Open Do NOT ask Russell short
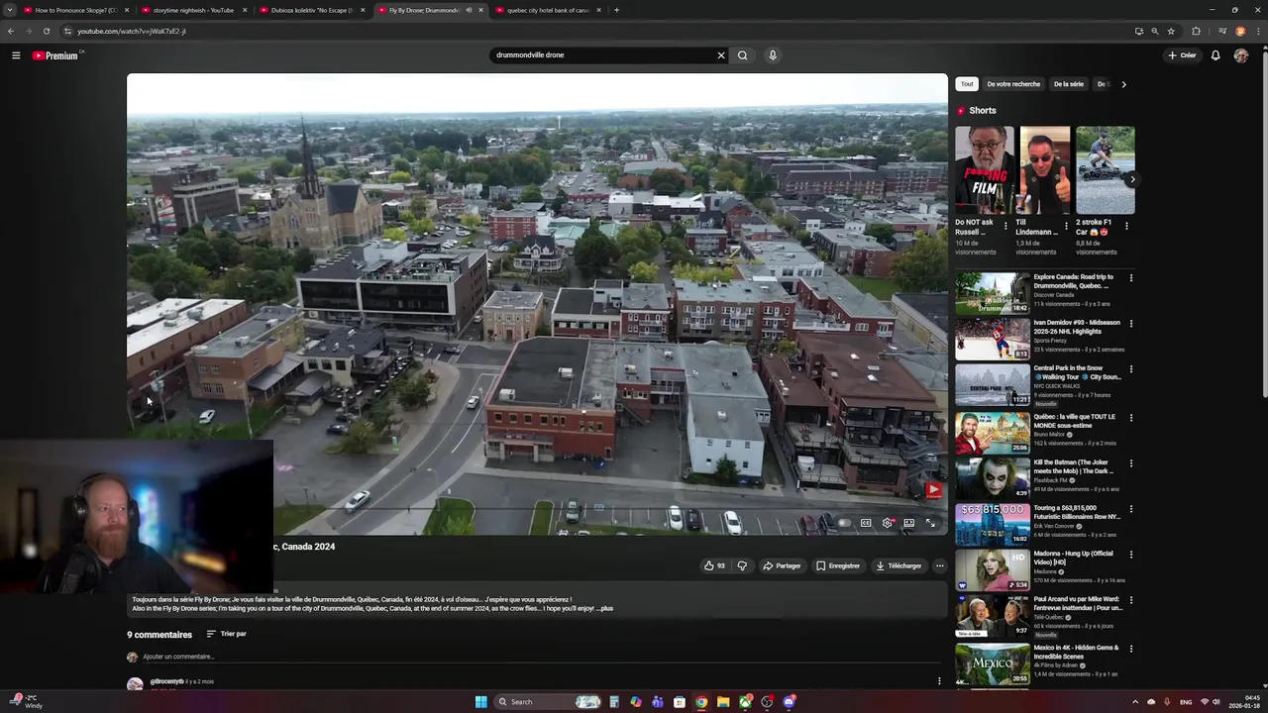1268x713 pixels. point(985,169)
